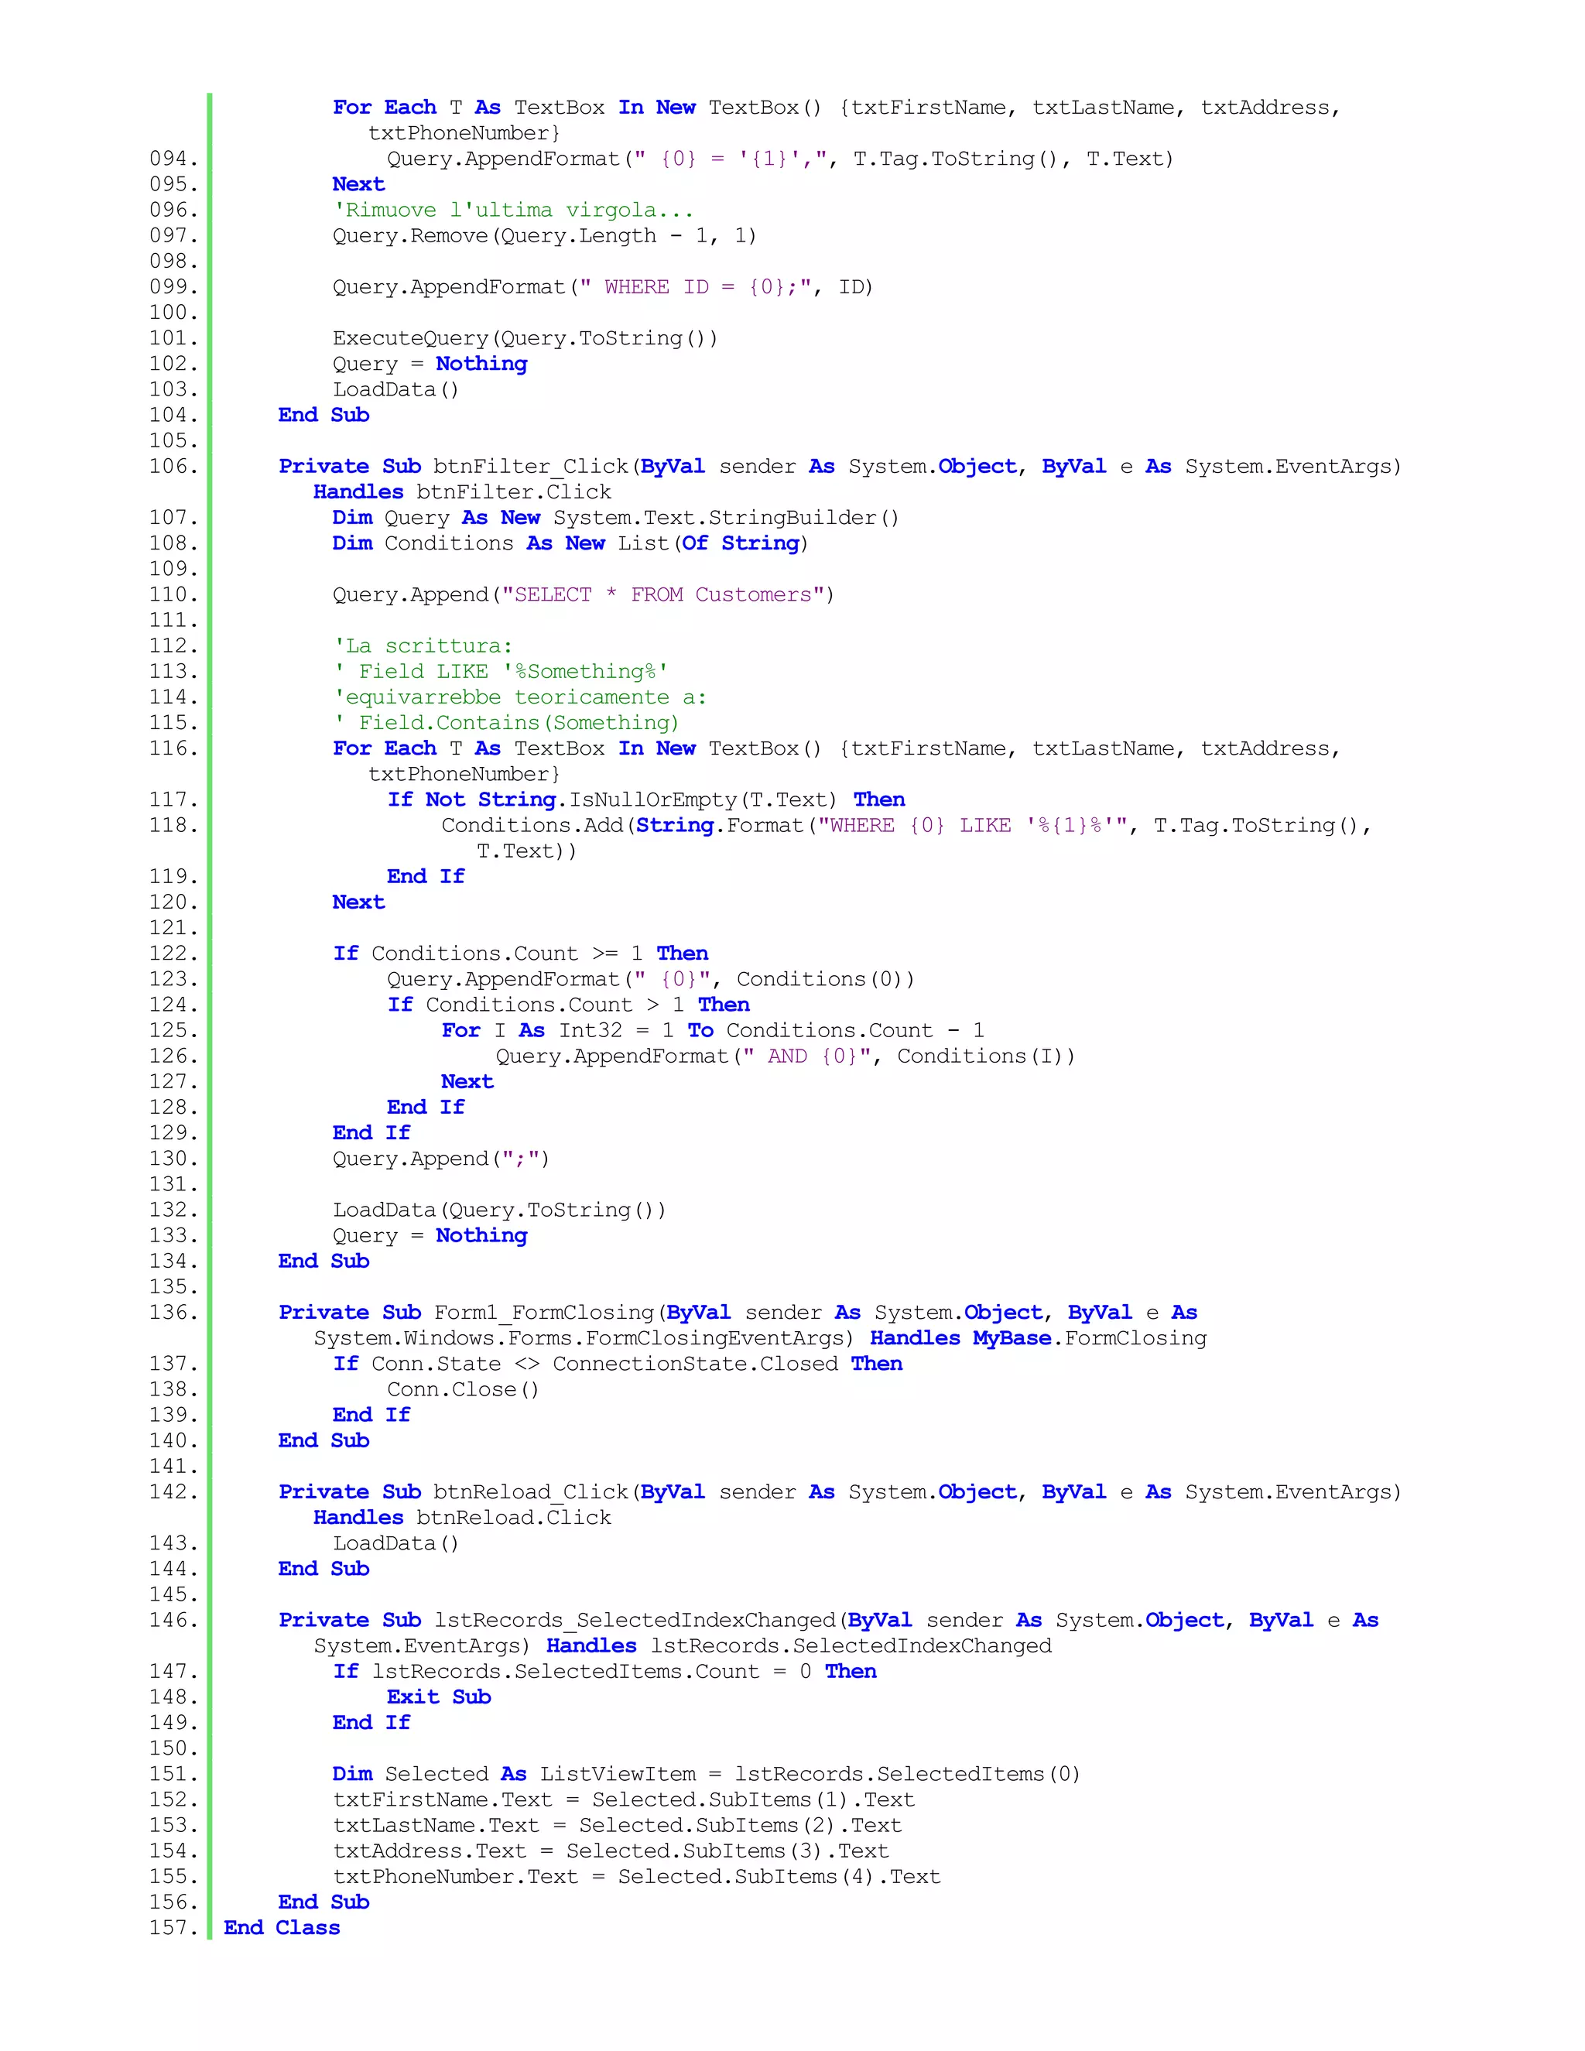Screen dimensions: 1585x2051
Task: Click Dim Conditions As New List line
Action: tap(570, 544)
